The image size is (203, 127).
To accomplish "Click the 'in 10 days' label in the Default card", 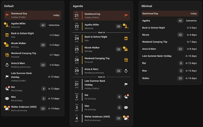I will click(54, 77).
